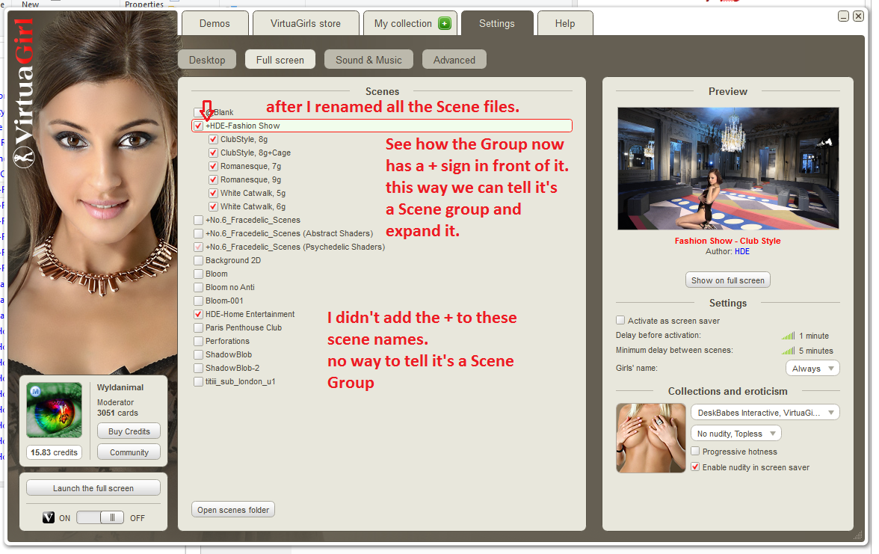Click the 5 minutes delay bars icon
The image size is (879, 554).
pyautogui.click(x=788, y=351)
